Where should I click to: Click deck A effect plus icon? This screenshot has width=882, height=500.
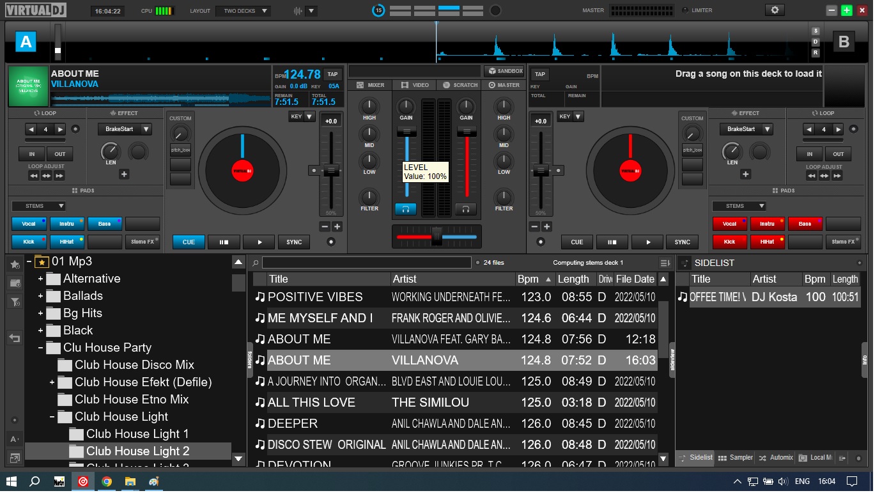coord(124,174)
